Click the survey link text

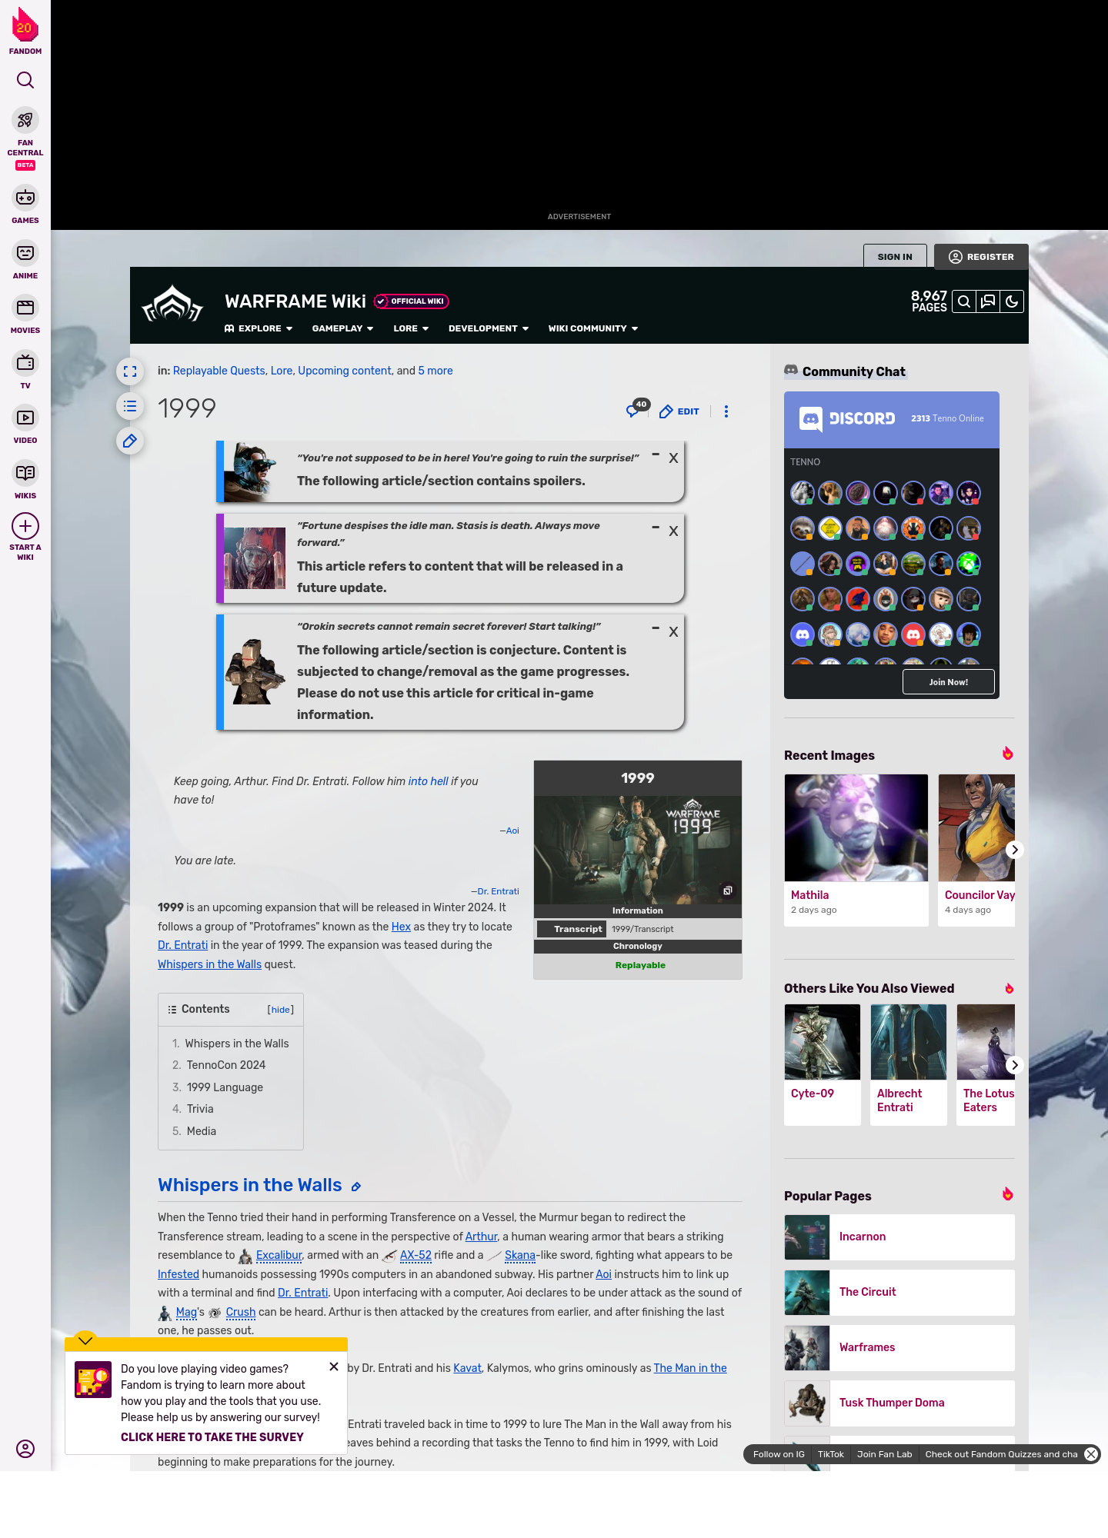click(212, 1437)
